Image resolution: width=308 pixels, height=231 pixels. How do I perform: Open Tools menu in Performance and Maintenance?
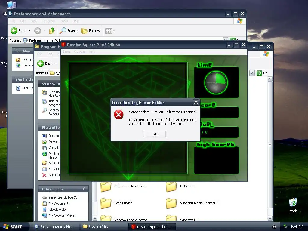64,21
